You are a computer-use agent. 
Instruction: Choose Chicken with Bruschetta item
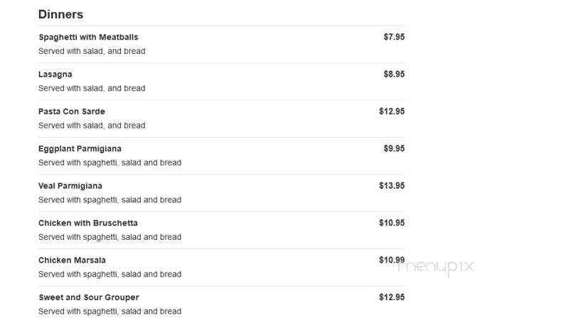click(88, 223)
